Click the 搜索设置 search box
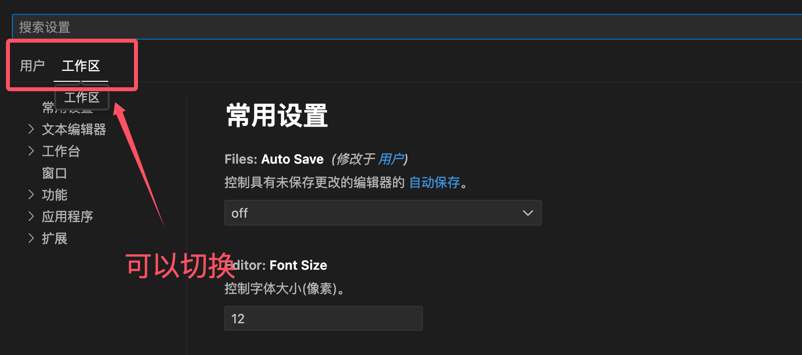 (x=397, y=27)
